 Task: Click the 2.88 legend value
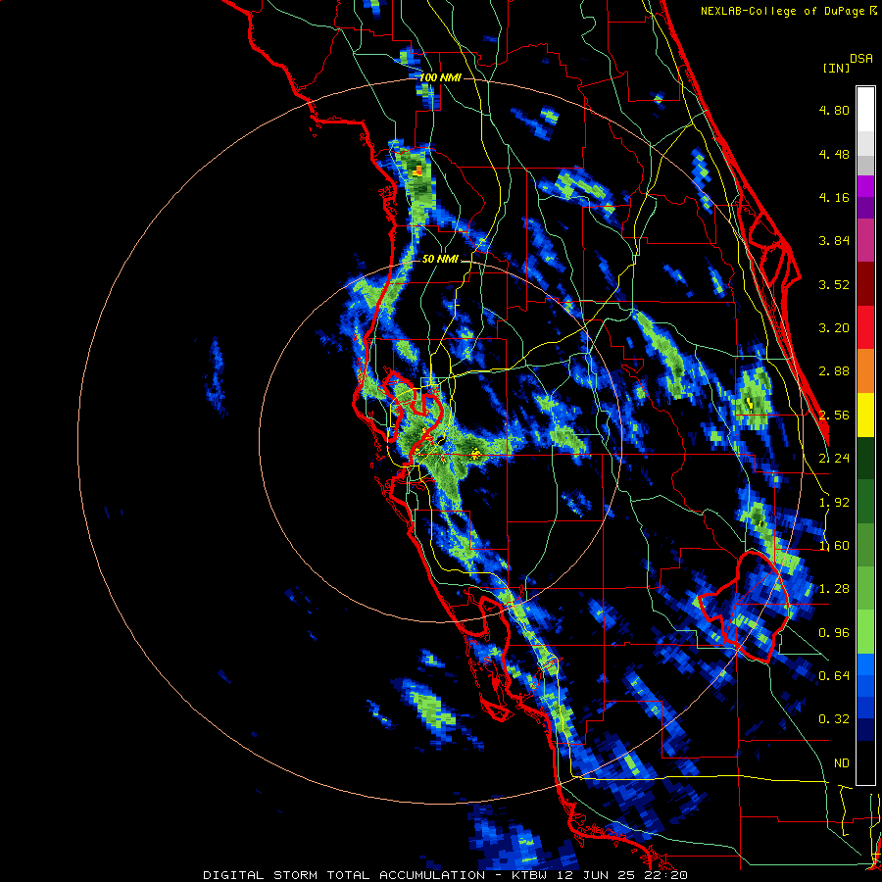pyautogui.click(x=834, y=371)
